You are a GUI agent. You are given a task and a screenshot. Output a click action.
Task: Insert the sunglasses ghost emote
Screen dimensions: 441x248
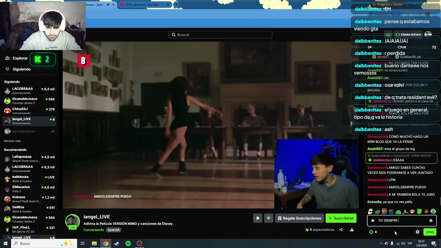(x=370, y=211)
